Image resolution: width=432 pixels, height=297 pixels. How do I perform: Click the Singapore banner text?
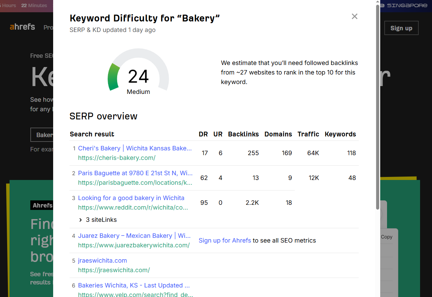(407, 5)
